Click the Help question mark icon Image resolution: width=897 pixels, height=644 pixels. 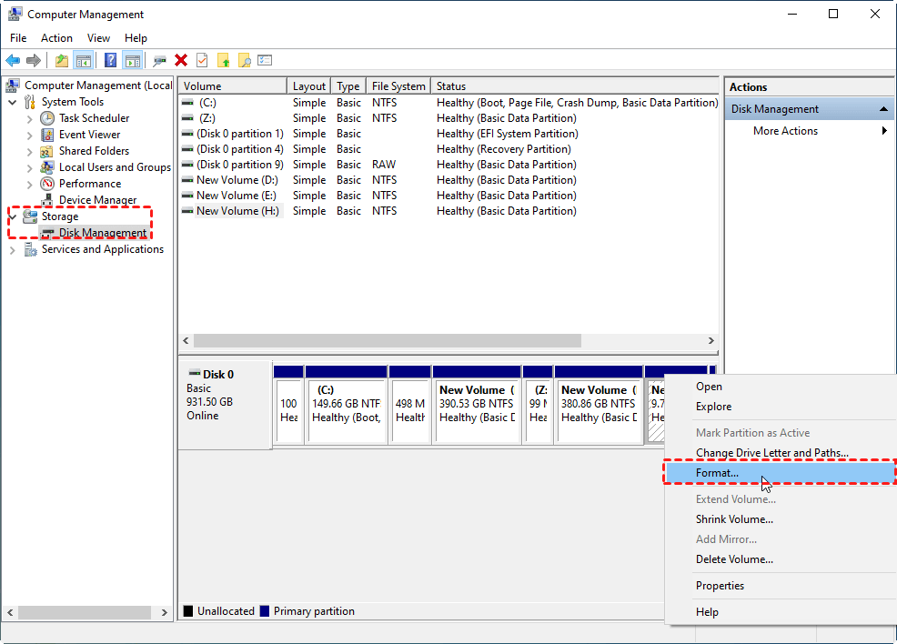coord(108,60)
